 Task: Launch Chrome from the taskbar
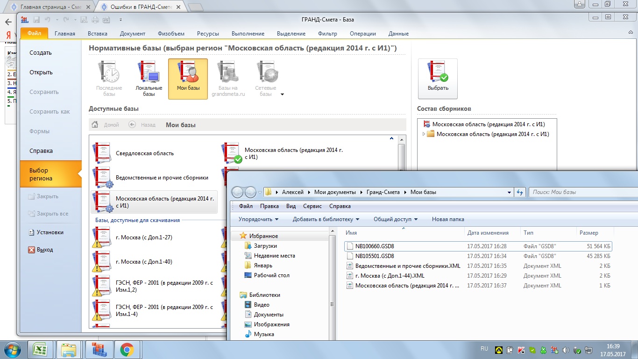[127, 350]
